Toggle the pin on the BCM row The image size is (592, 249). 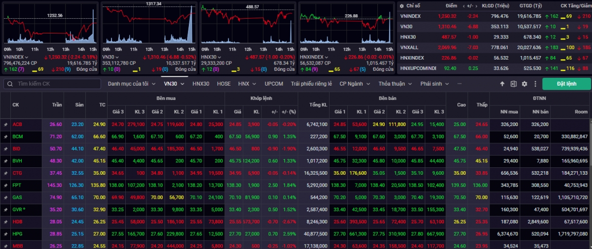pyautogui.click(x=5, y=136)
